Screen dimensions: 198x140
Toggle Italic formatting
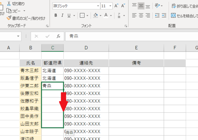coord(62,15)
